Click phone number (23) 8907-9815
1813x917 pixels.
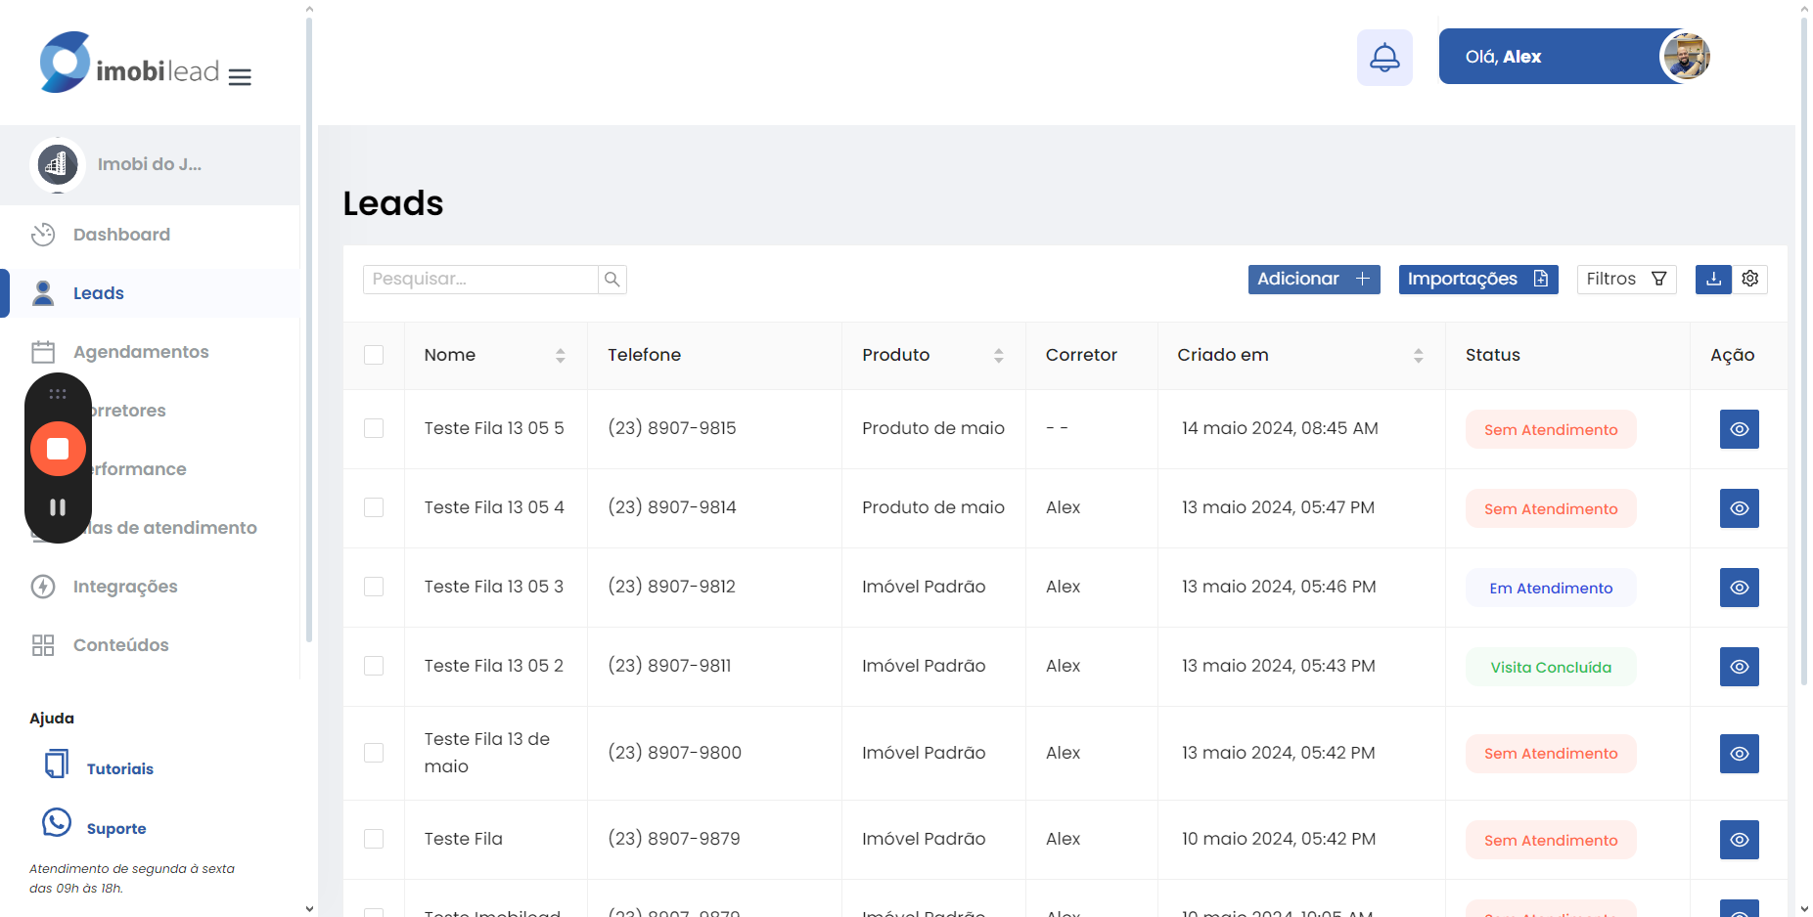coord(671,428)
